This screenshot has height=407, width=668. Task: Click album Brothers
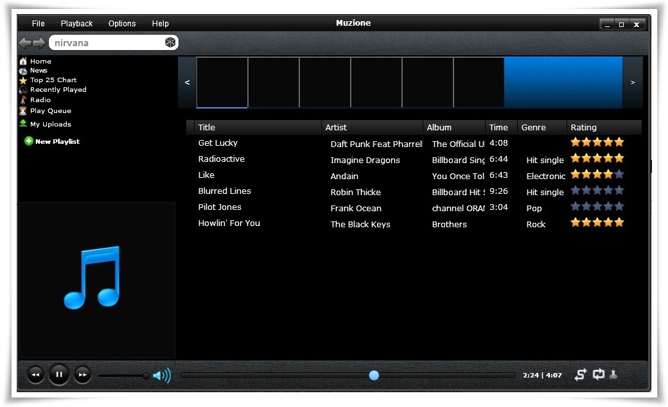click(449, 224)
